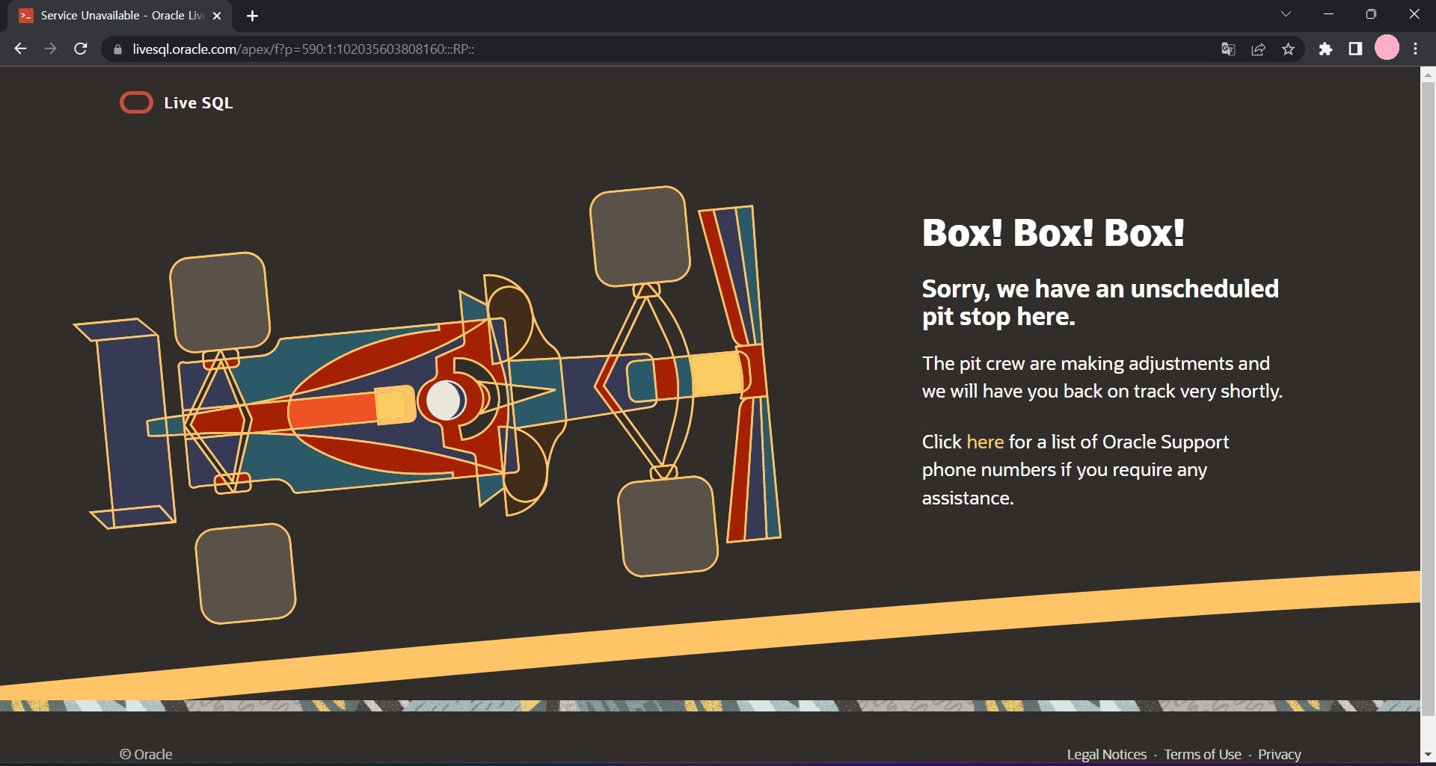Close the browser window
This screenshot has width=1436, height=766.
point(1414,14)
